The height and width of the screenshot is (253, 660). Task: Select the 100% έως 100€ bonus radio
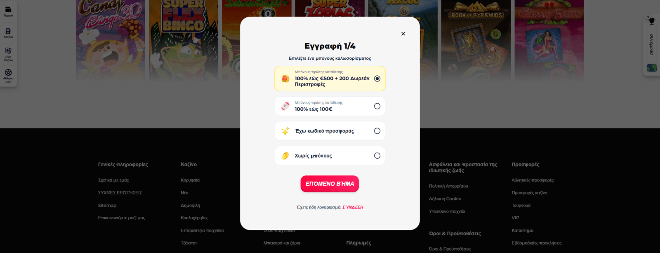coord(377,106)
